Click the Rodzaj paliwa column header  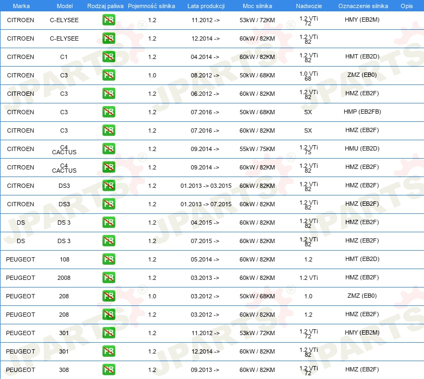pyautogui.click(x=105, y=6)
